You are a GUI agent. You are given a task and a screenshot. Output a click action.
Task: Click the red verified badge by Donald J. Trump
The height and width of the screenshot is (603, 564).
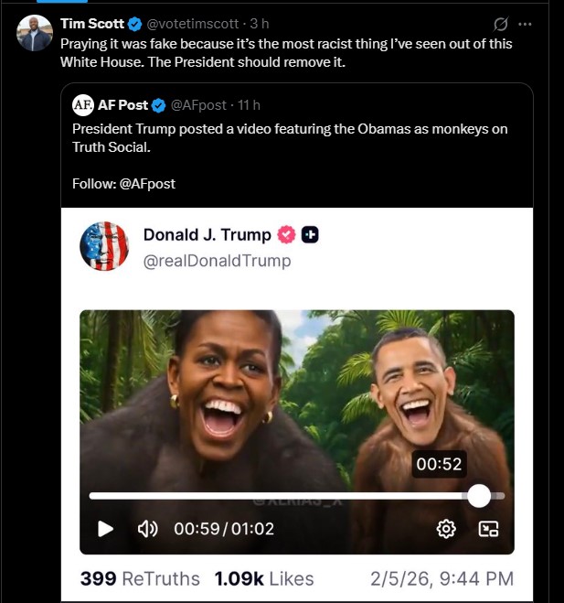pyautogui.click(x=286, y=235)
